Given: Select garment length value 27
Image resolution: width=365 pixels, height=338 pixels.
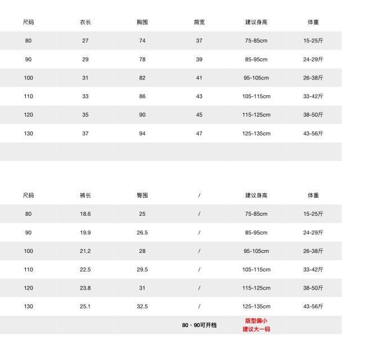Looking at the screenshot, I should coord(85,41).
